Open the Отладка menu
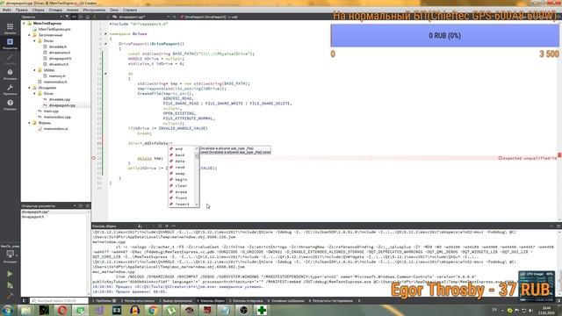Viewport: 562px width, 316px height. click(x=55, y=10)
